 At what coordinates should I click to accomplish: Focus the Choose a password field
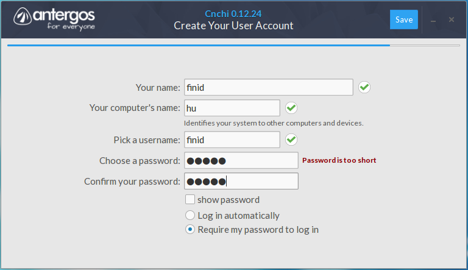tap(241, 160)
